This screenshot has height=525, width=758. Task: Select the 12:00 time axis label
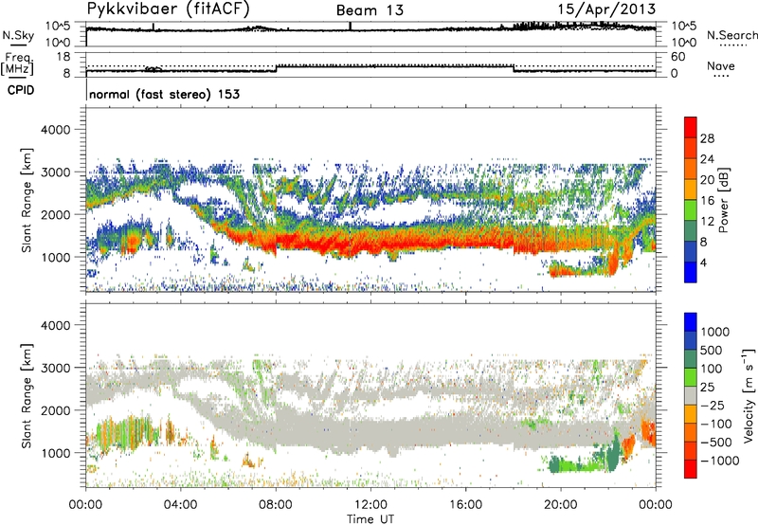(x=370, y=505)
